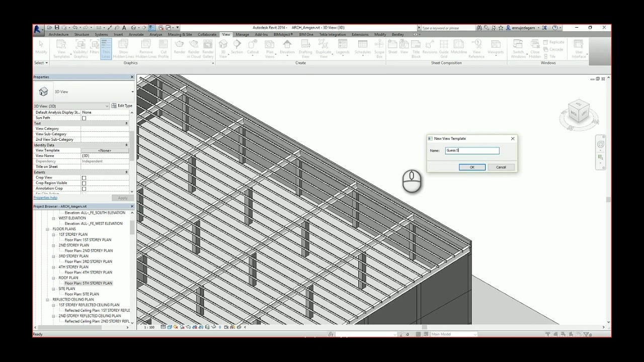Click the Filters ribbon tool
Viewport: 644px width, 362px height.
pos(94,46)
